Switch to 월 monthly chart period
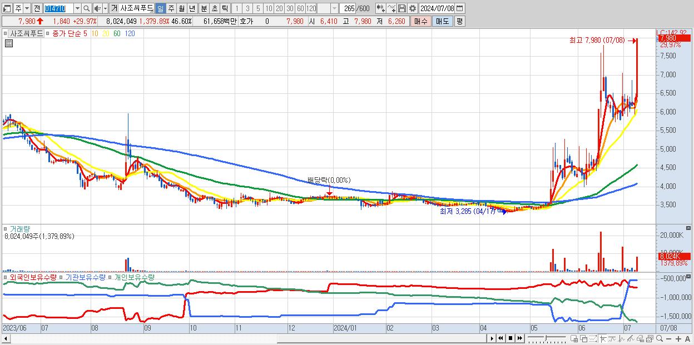694x345 pixels. 181,8
